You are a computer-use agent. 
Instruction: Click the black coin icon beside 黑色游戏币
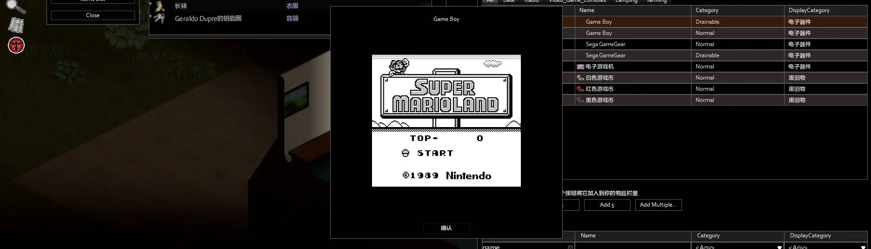click(580, 100)
